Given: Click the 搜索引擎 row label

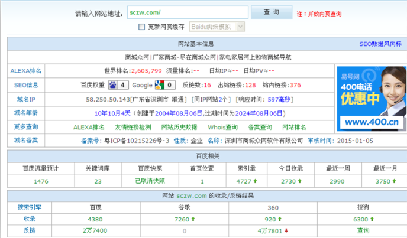Looking at the screenshot, I should point(30,207).
